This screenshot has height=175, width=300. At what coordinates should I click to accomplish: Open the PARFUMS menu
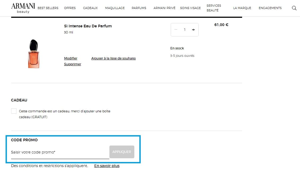[x=139, y=8]
